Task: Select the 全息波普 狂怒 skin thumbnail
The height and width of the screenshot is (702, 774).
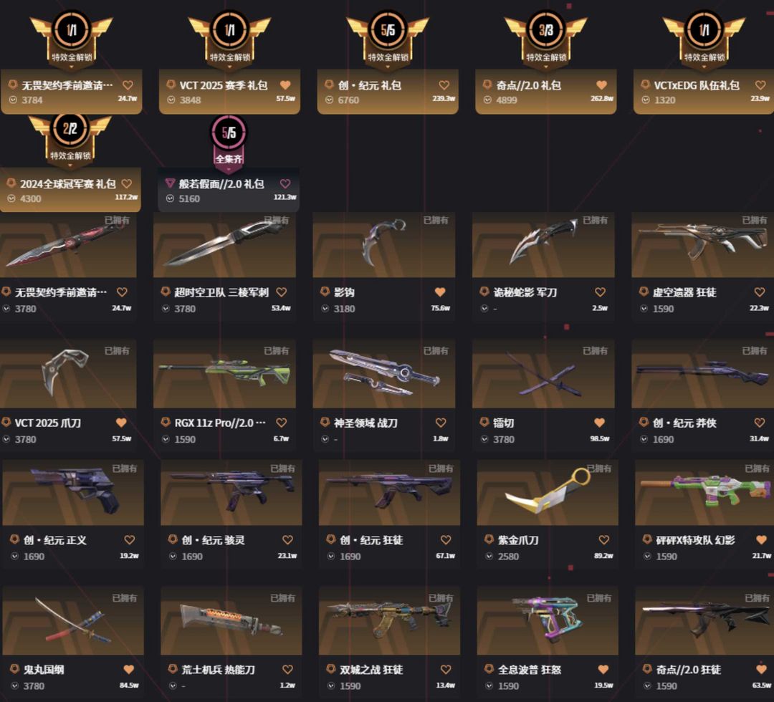Action: point(548,620)
